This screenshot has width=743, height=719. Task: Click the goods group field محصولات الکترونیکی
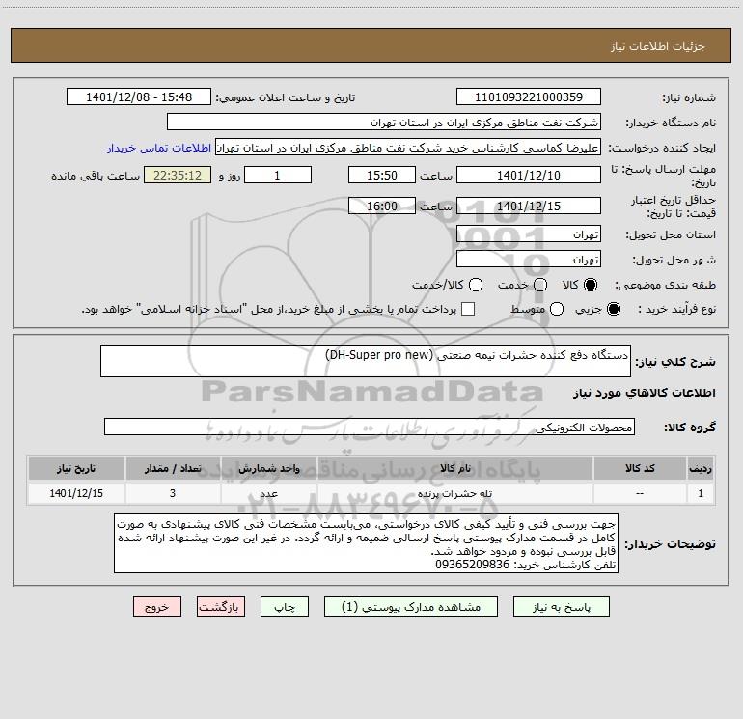coord(370,427)
